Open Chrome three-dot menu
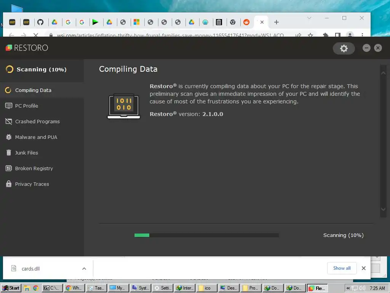This screenshot has height=293, width=390. [362, 35]
